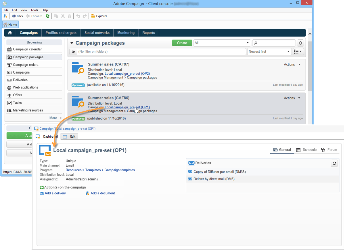
Task: Refresh the Deliveries list
Action: (x=334, y=163)
